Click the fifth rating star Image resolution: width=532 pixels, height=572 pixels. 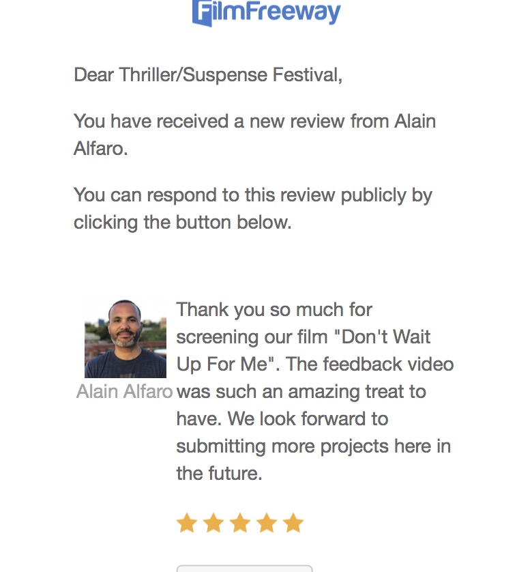point(293,524)
